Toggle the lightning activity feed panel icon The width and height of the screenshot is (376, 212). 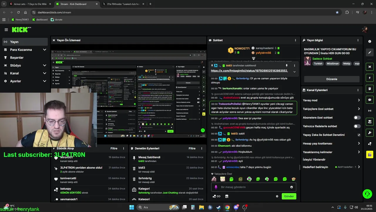[370, 78]
